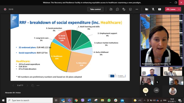Show the +45 additional participants
Viewport: 184px width, 103px height.
coord(156,90)
